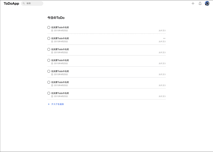Mark the second todo as complete
Viewport: 213px width, 152px height.
pos(49,38)
